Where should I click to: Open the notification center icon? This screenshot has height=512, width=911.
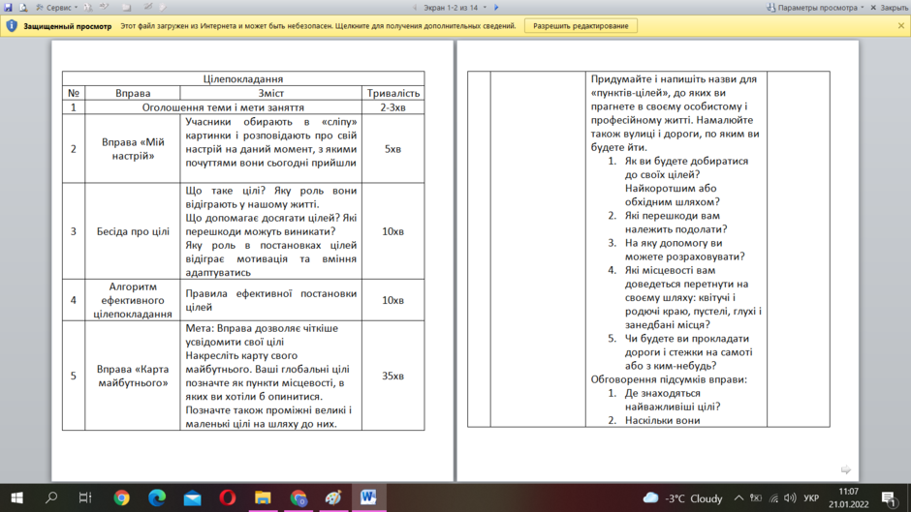coord(889,498)
